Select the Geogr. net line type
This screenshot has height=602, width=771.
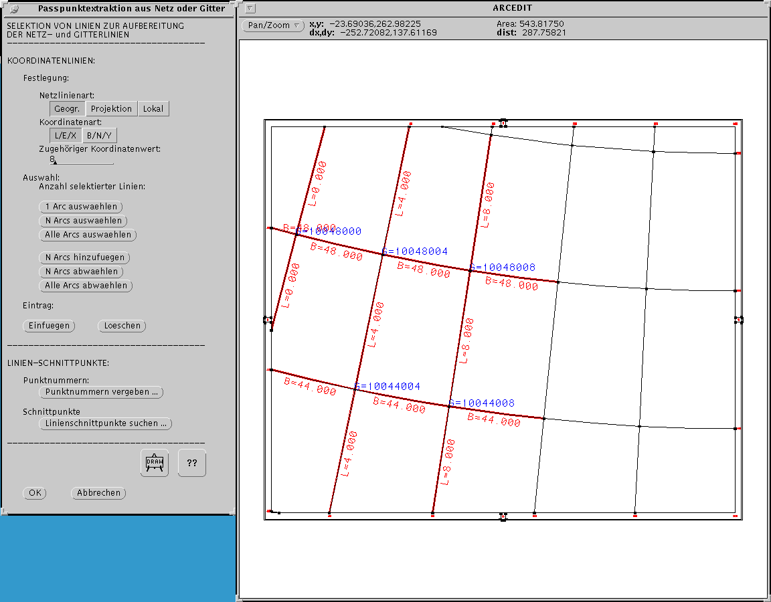pyautogui.click(x=68, y=108)
